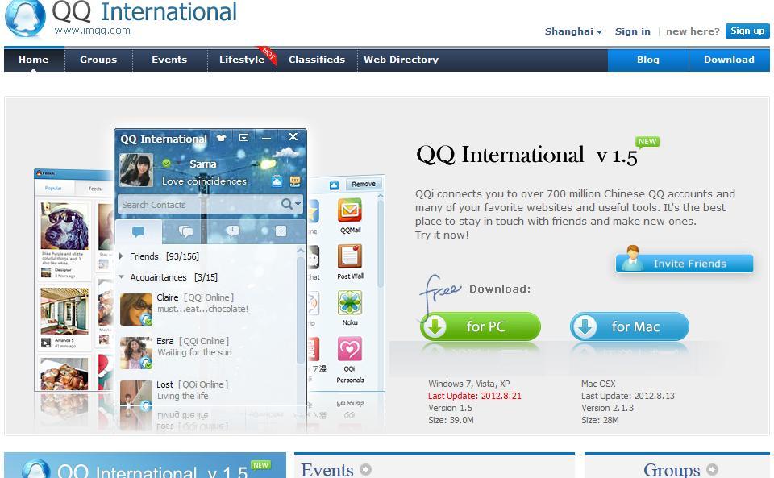Click Sama's 'Love coincidences' signature
The height and width of the screenshot is (478, 774).
[x=204, y=181]
